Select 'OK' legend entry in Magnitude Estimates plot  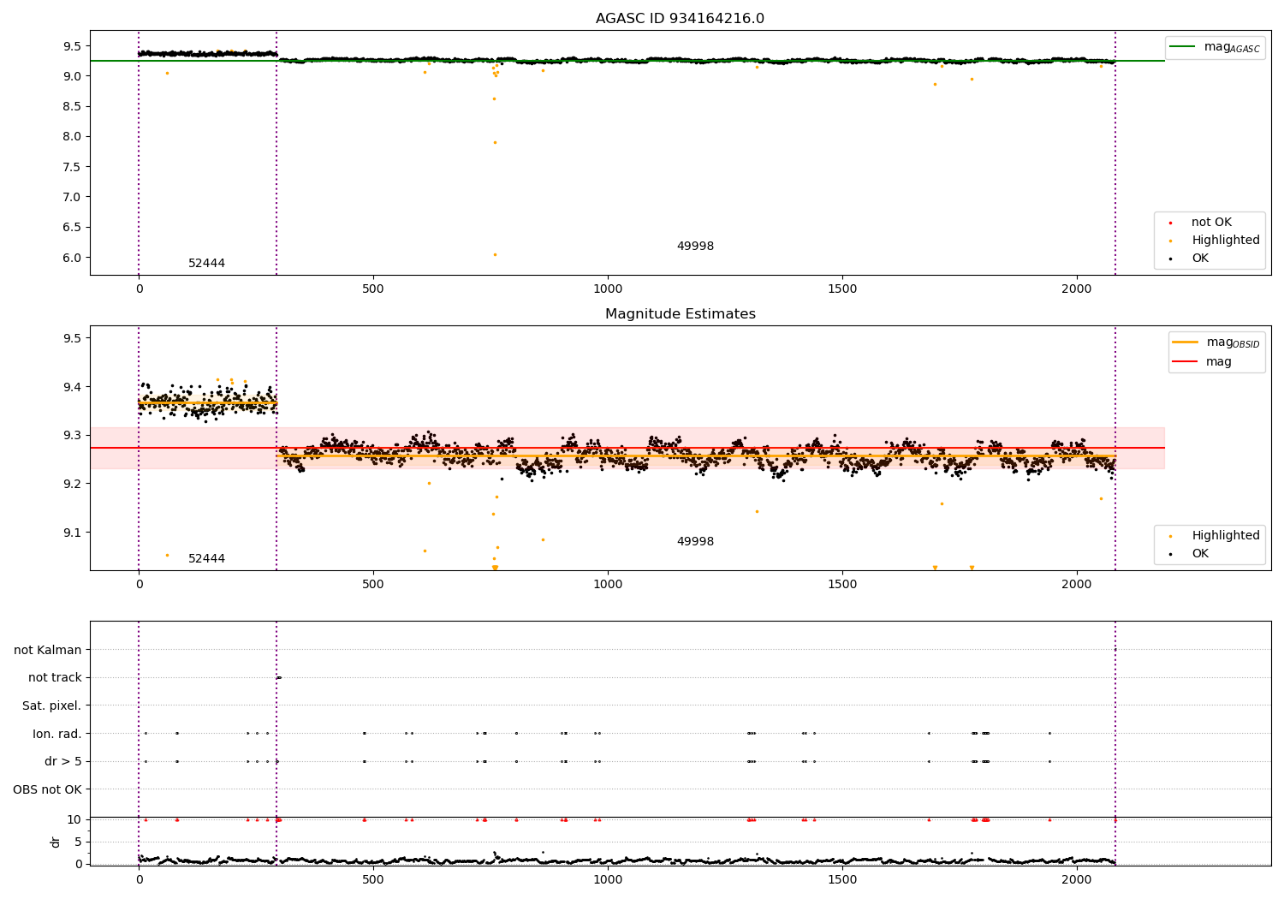(1200, 554)
